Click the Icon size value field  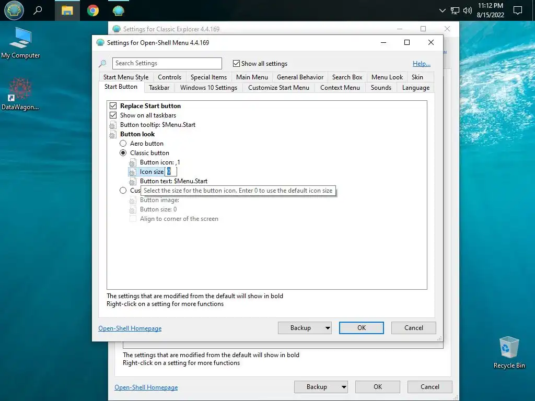pyautogui.click(x=171, y=171)
